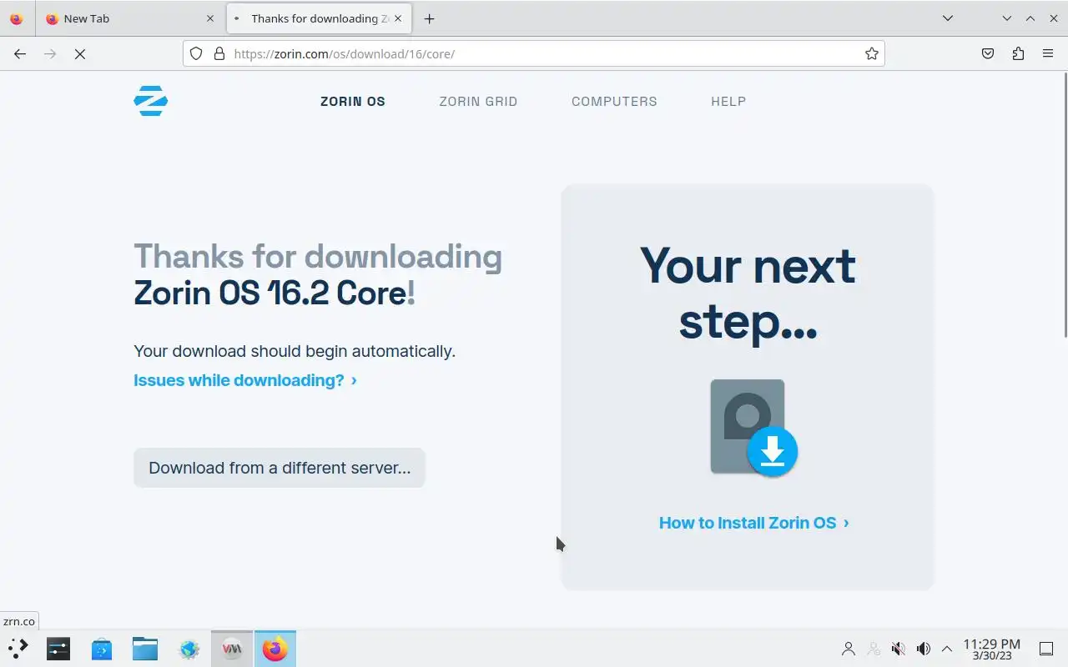Select the Thanks for downloading tab
Image resolution: width=1068 pixels, height=667 pixels.
319,18
